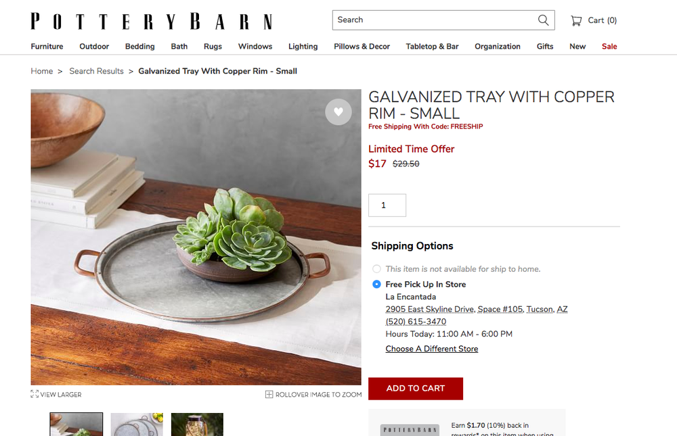Open the Tabletop & Bar menu

click(432, 47)
